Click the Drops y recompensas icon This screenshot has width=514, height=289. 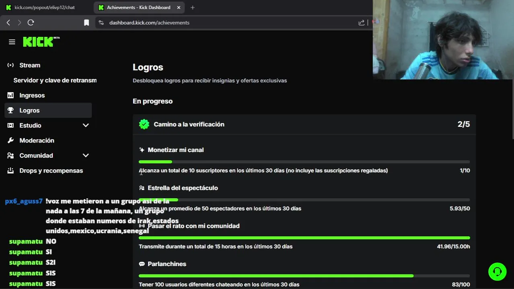click(x=10, y=171)
